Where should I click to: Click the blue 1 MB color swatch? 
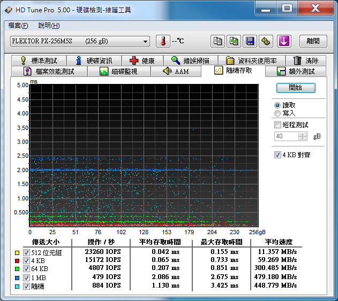tap(17, 278)
